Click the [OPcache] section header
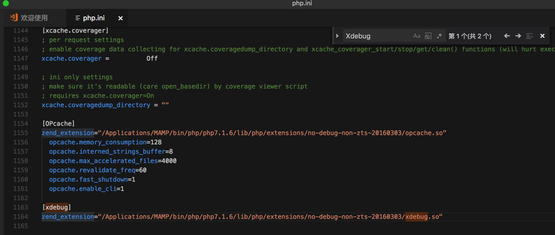 point(58,124)
